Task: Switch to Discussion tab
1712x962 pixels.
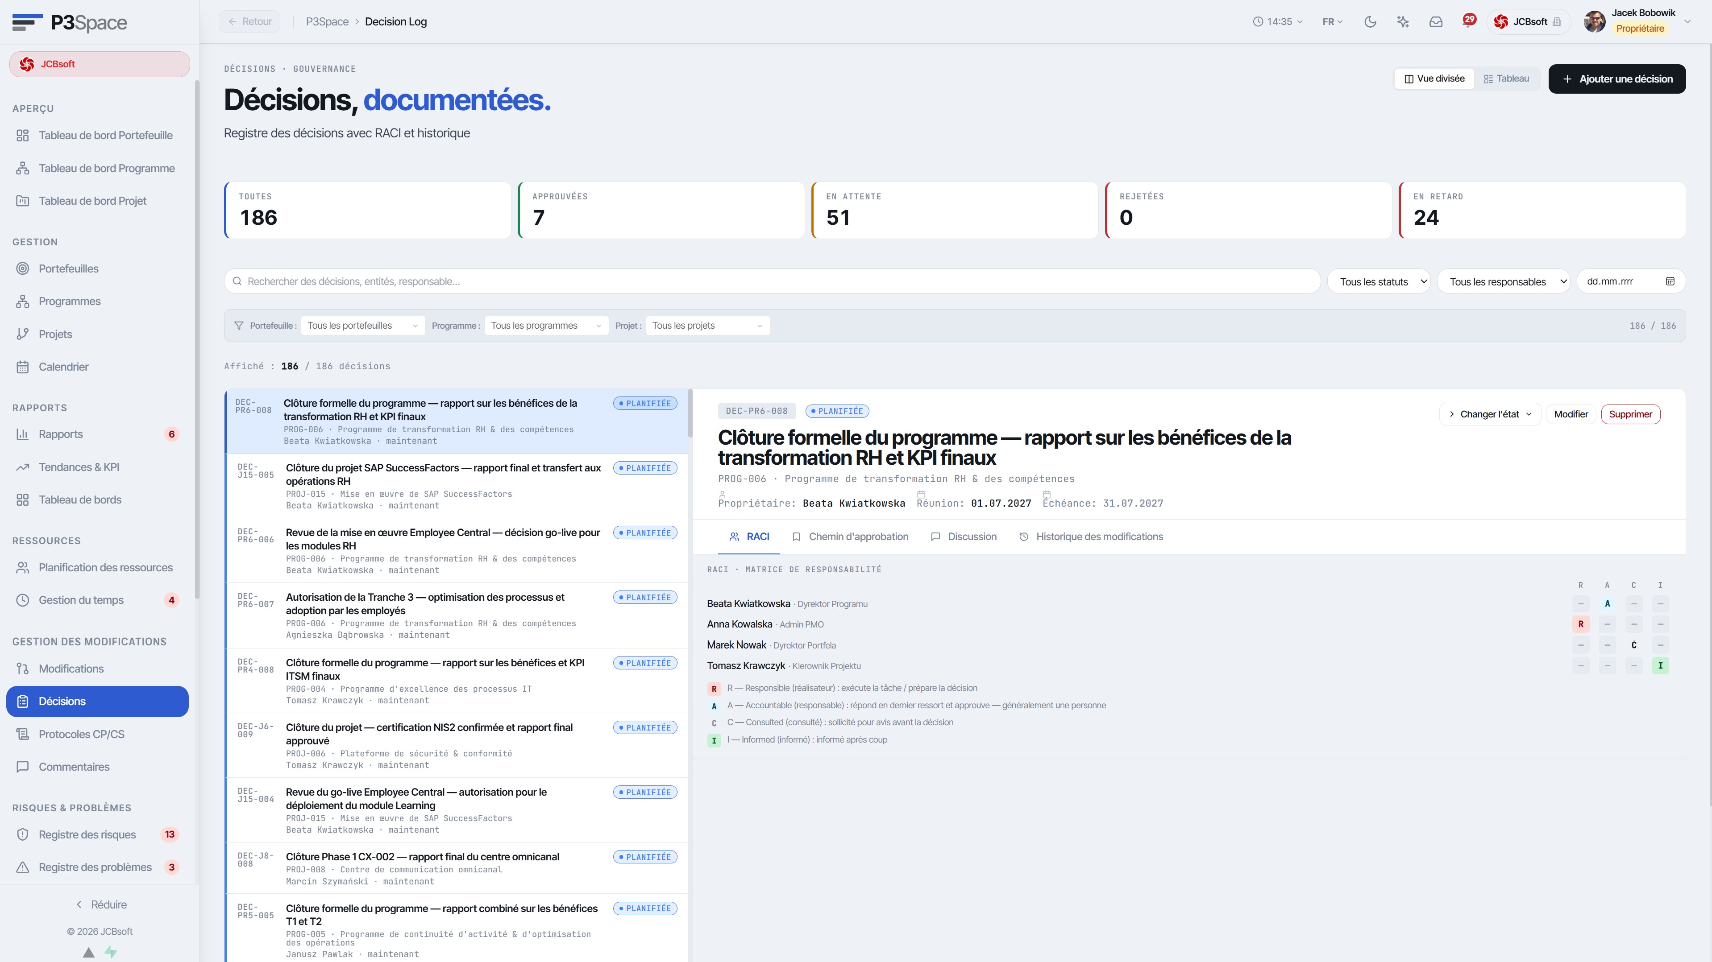Action: (x=964, y=536)
